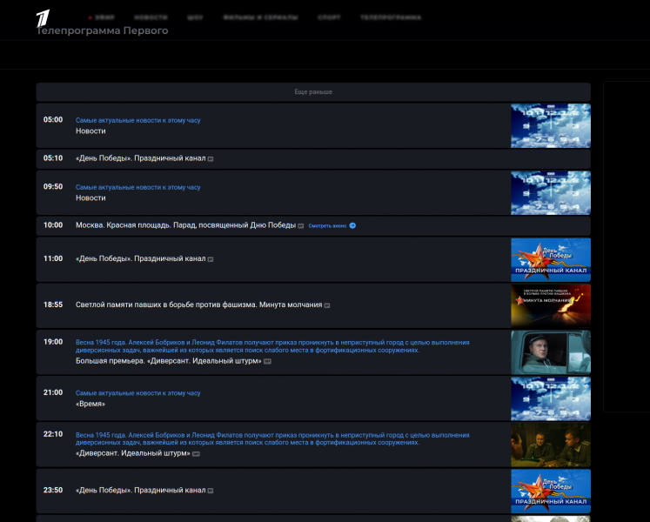Select 'Светлой памяти павших в борьбе против фашизма' title
This screenshot has height=522, width=650.
[199, 304]
